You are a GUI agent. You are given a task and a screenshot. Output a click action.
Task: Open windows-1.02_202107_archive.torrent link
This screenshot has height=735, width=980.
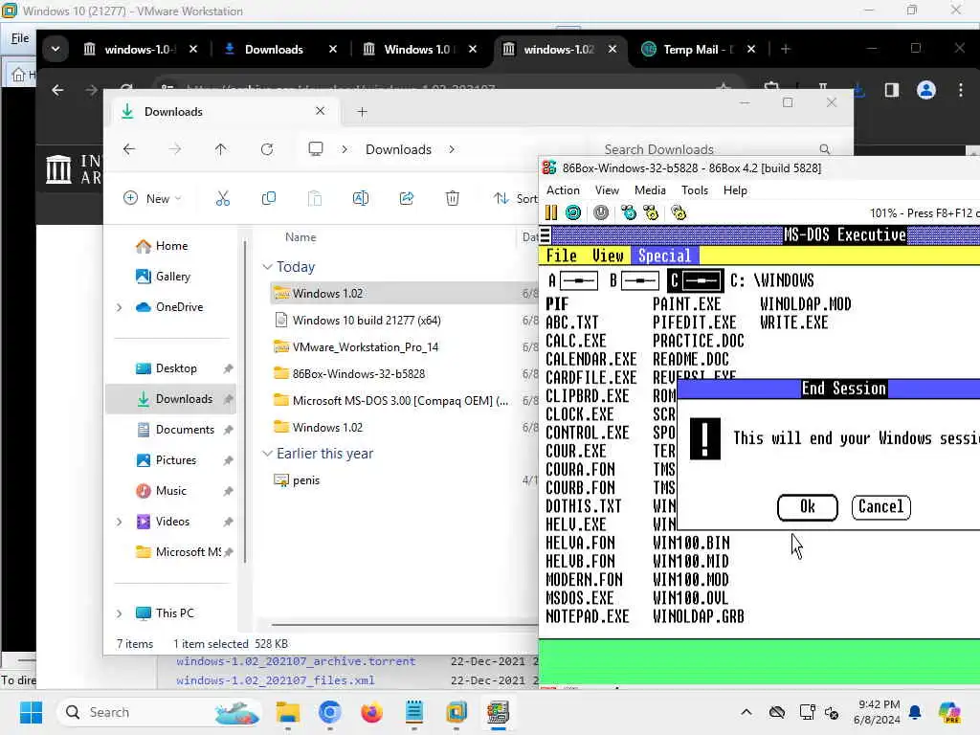(296, 660)
